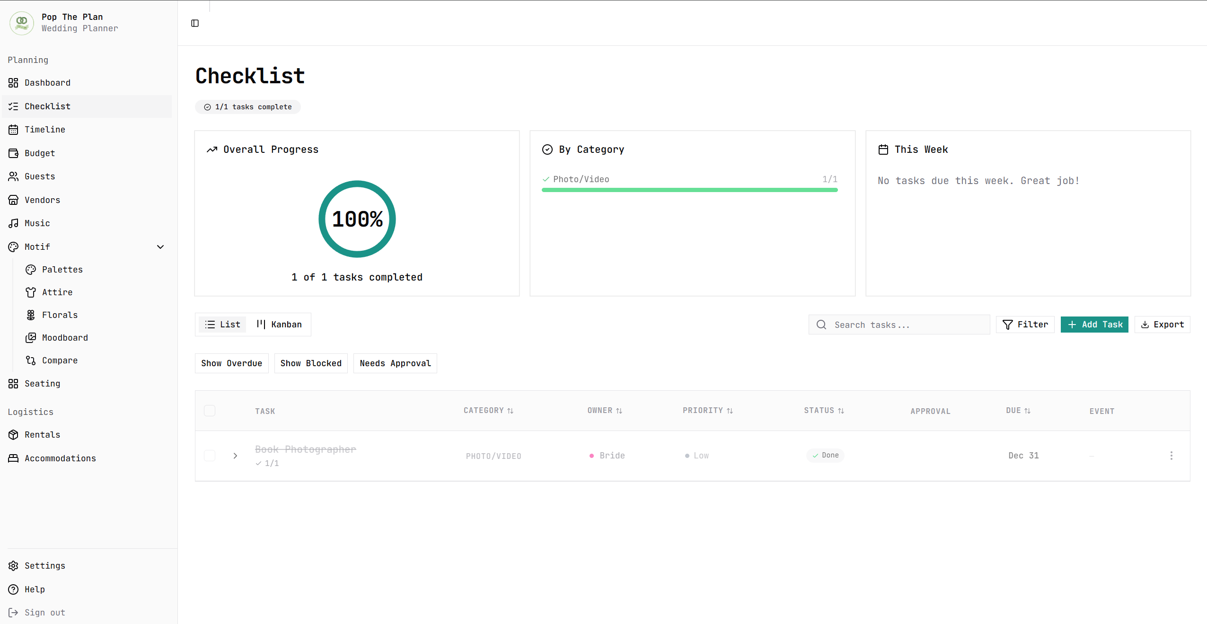Click the Moodboard images icon
1207x624 pixels.
point(31,338)
